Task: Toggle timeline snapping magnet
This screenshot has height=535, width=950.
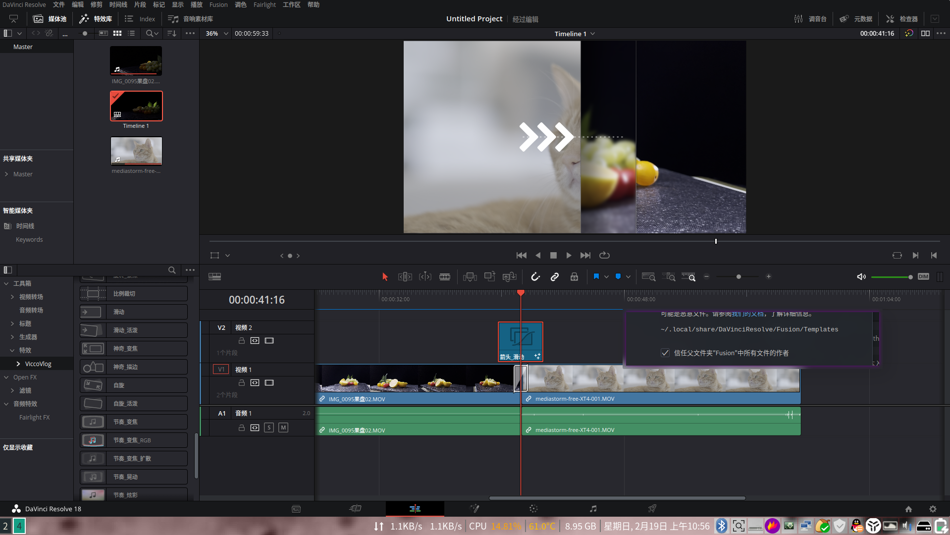Action: [535, 277]
